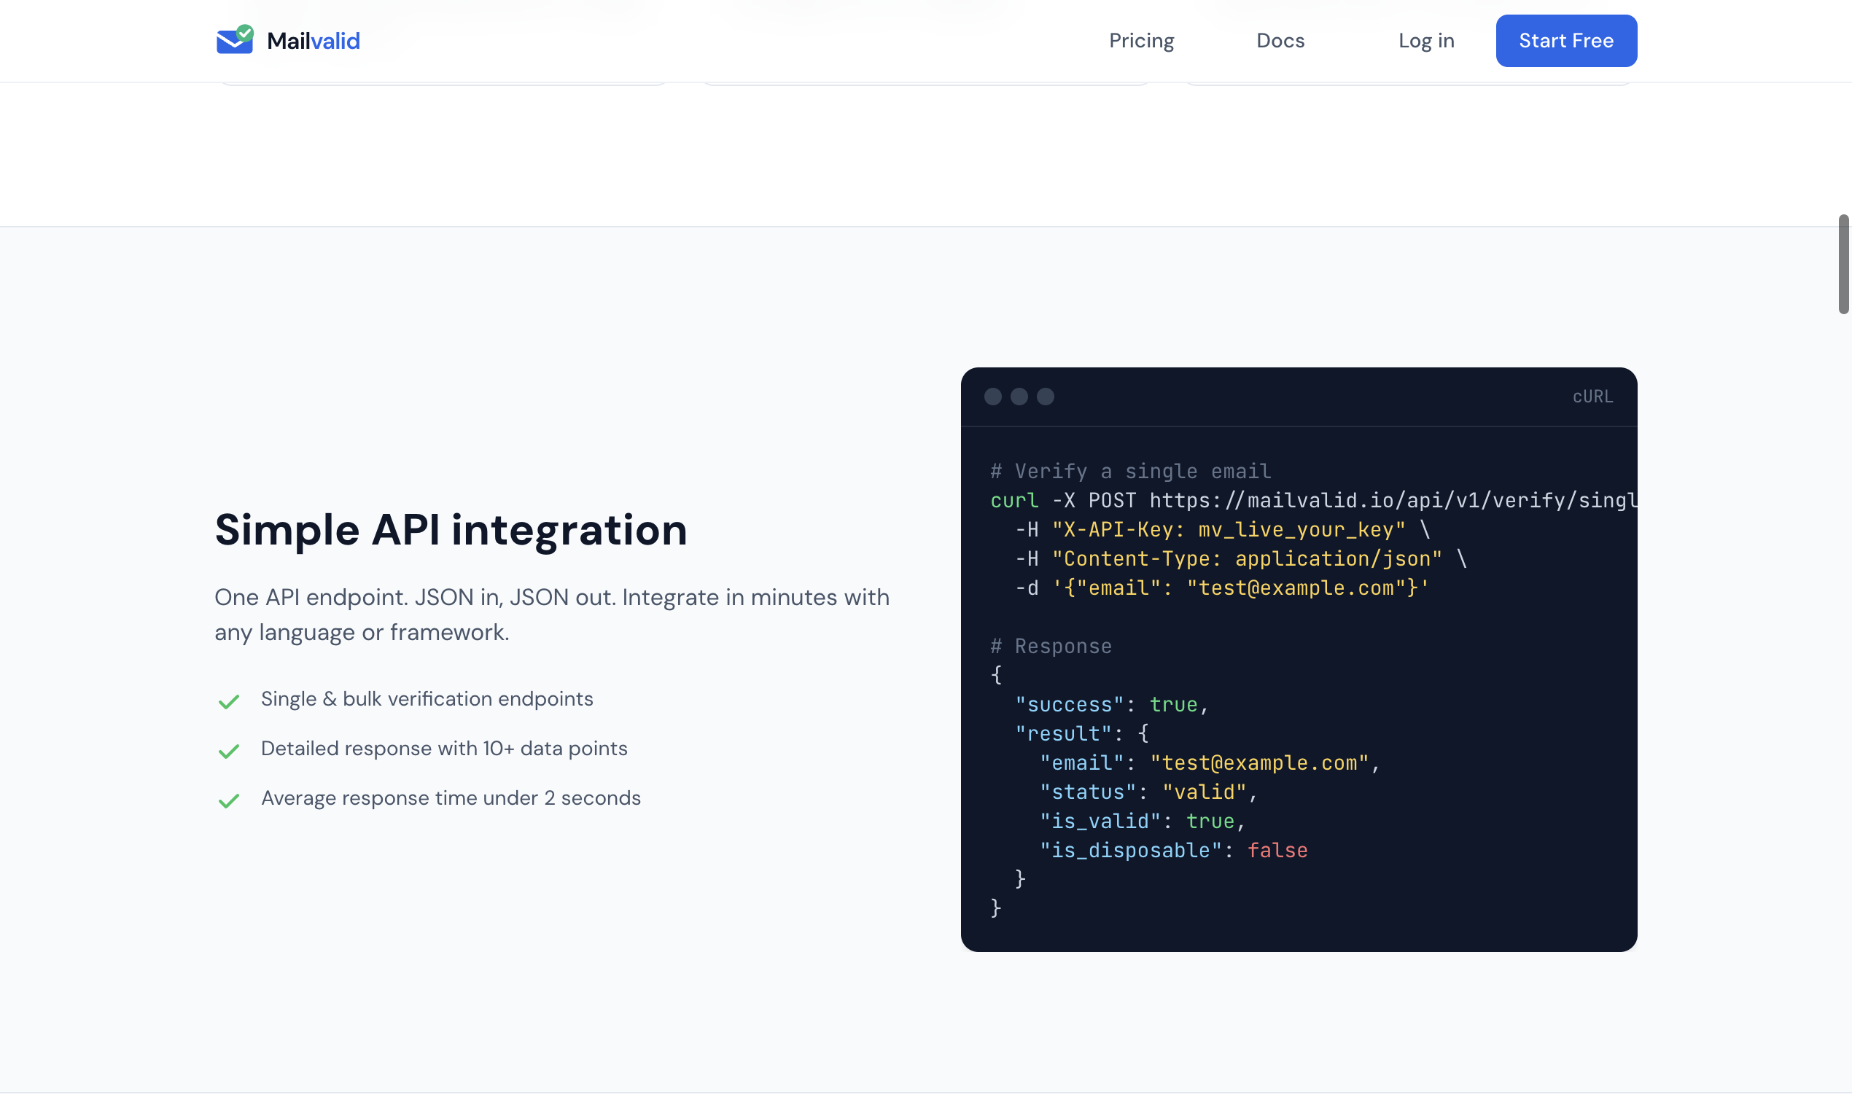Screen dimensions: 1852x1108
Task: Click the "is_valid": true line
Action: click(1142, 821)
